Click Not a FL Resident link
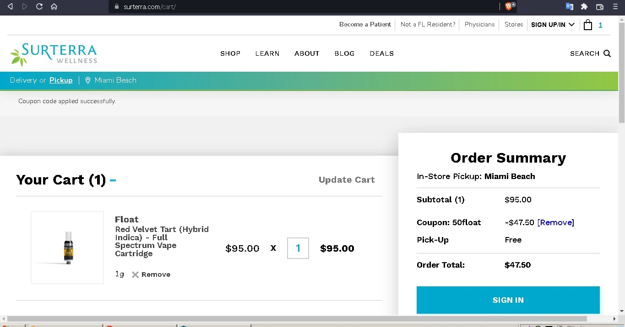Image resolution: width=625 pixels, height=327 pixels. 428,24
